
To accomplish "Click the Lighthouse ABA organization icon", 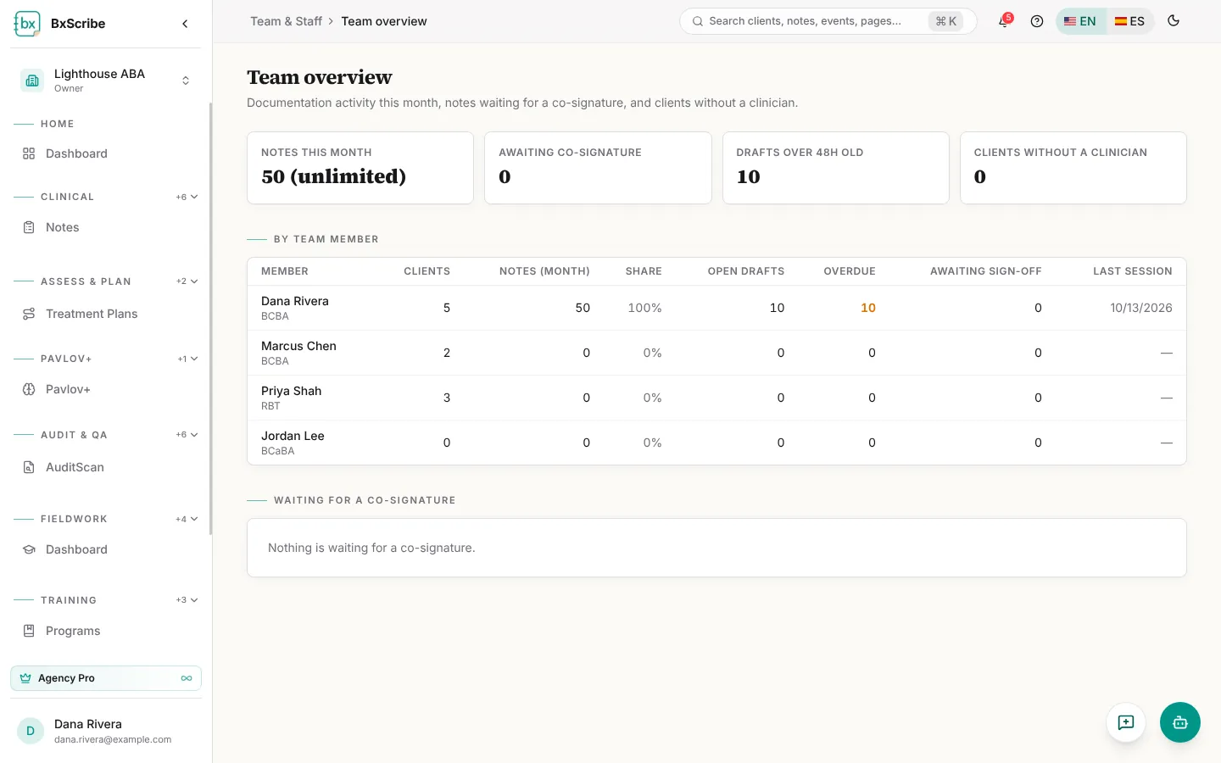I will click(x=32, y=81).
